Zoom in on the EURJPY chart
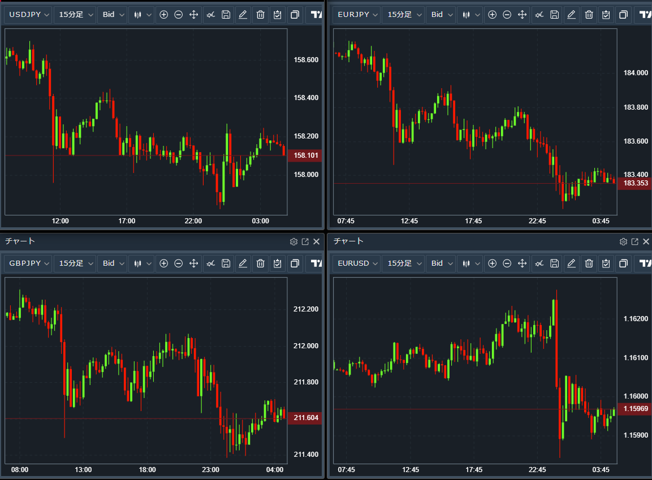The image size is (652, 480). pos(493,15)
